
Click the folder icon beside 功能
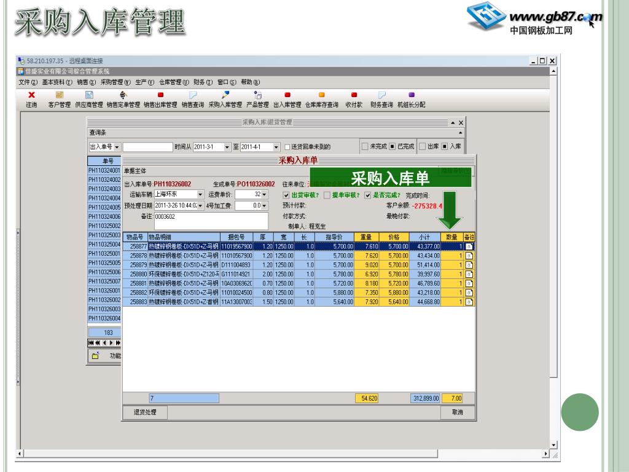[95, 356]
